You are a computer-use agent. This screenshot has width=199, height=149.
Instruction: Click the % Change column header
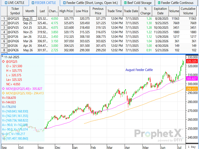pos(146,11)
